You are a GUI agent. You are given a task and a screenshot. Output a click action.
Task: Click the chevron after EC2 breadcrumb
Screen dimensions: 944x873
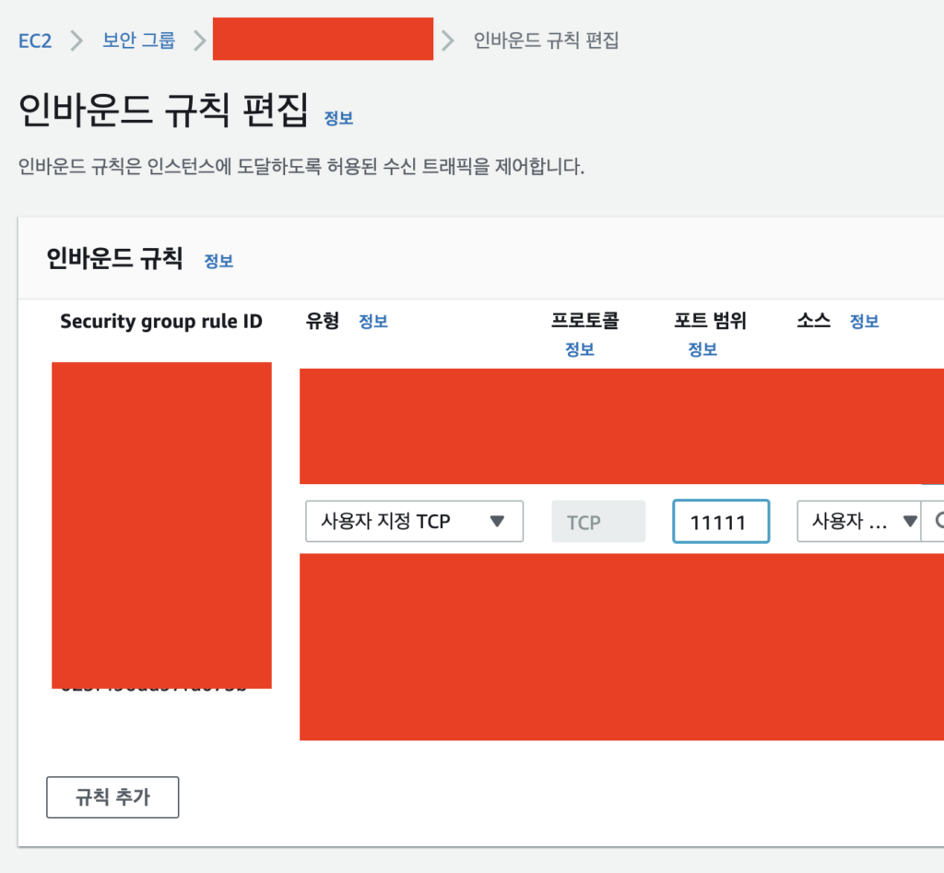(x=77, y=41)
